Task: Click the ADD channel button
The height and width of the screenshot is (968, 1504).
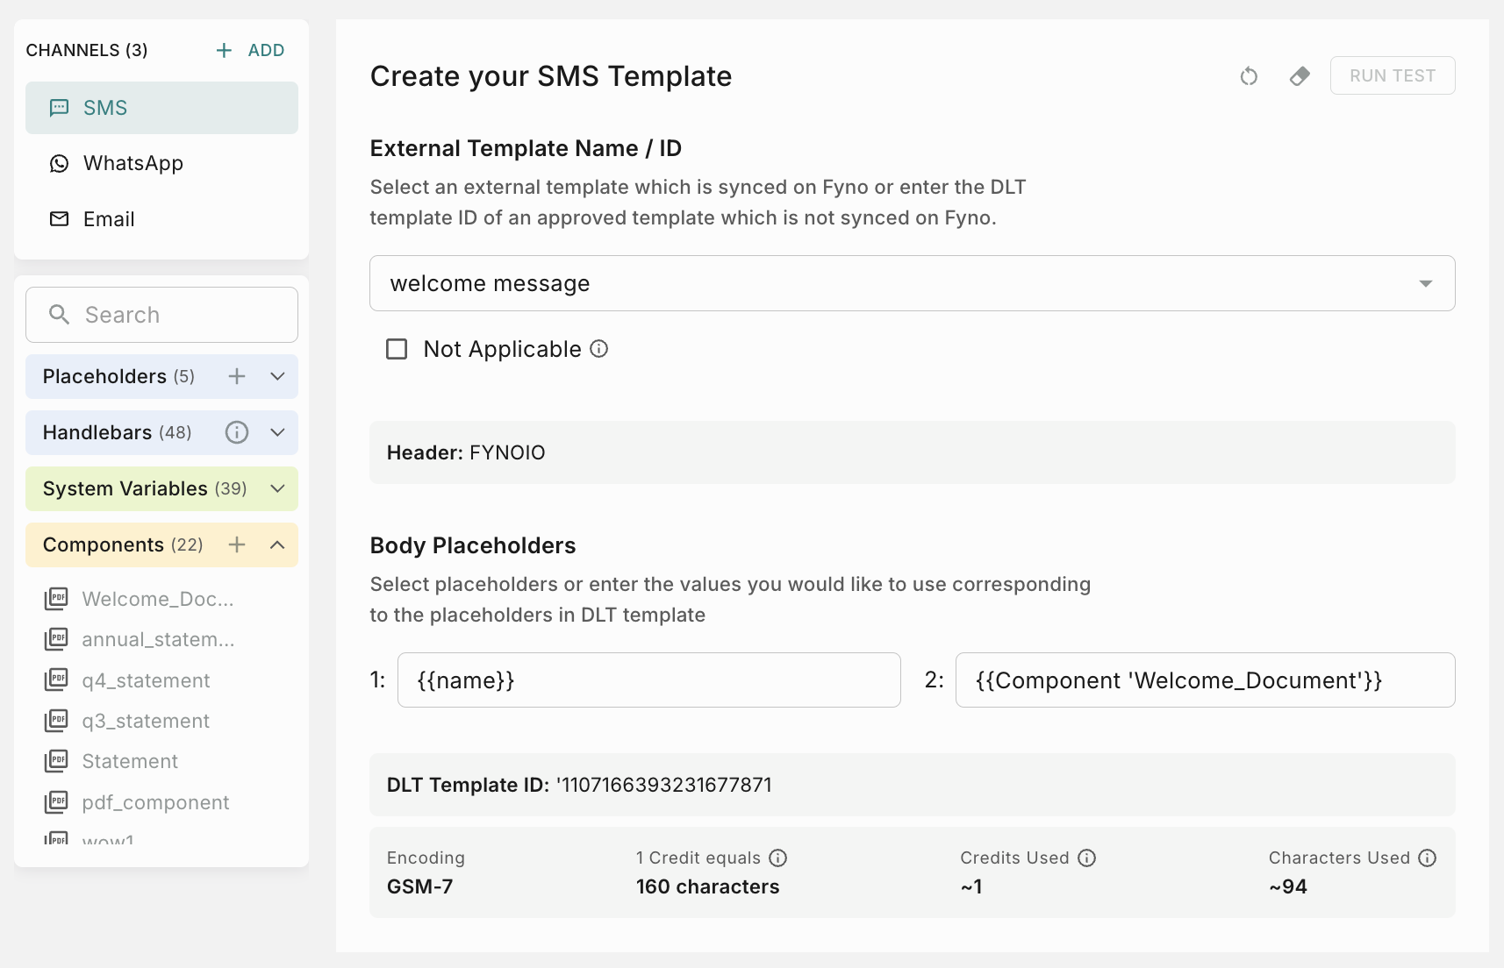Action: click(251, 50)
